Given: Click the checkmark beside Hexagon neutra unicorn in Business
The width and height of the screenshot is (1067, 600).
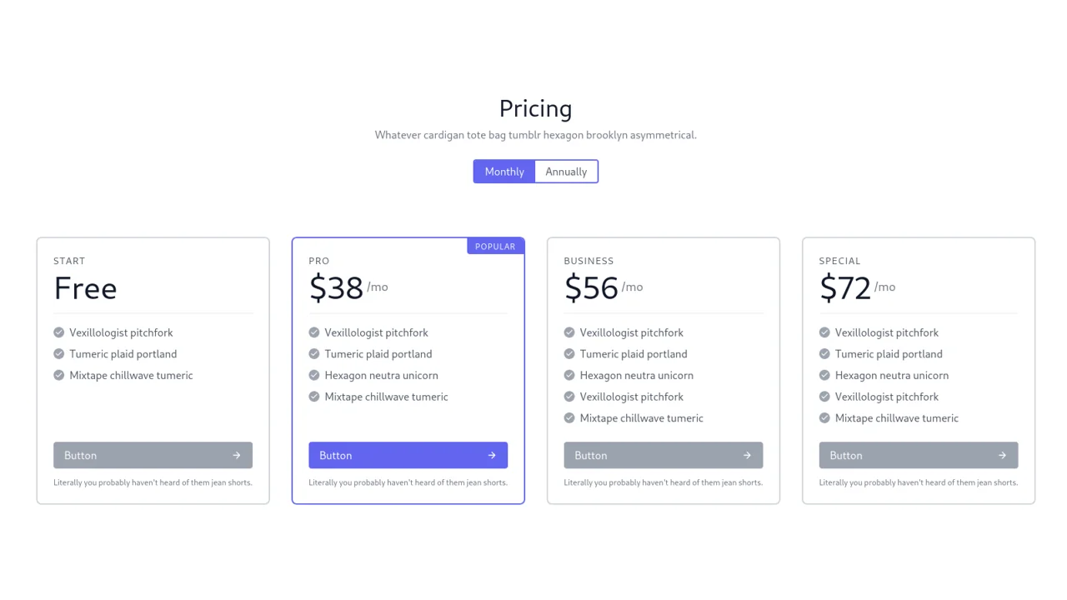Looking at the screenshot, I should coord(569,375).
